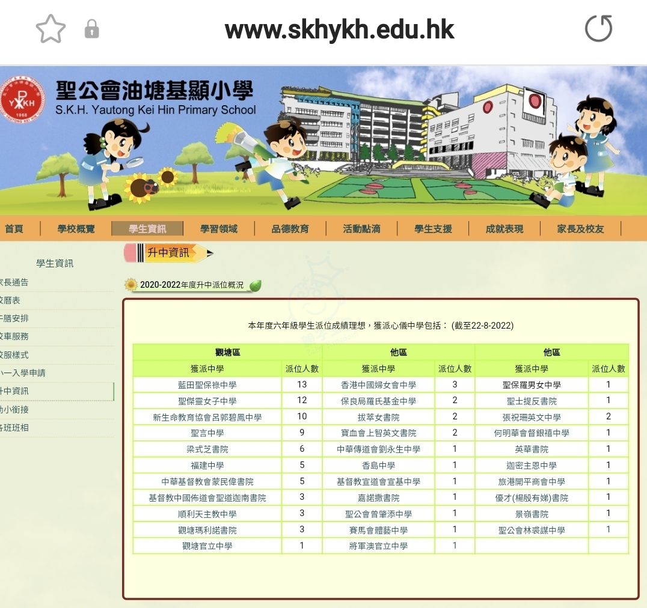Screen dimensions: 647x608
Task: Tap the padlock security icon
Action: [x=91, y=29]
